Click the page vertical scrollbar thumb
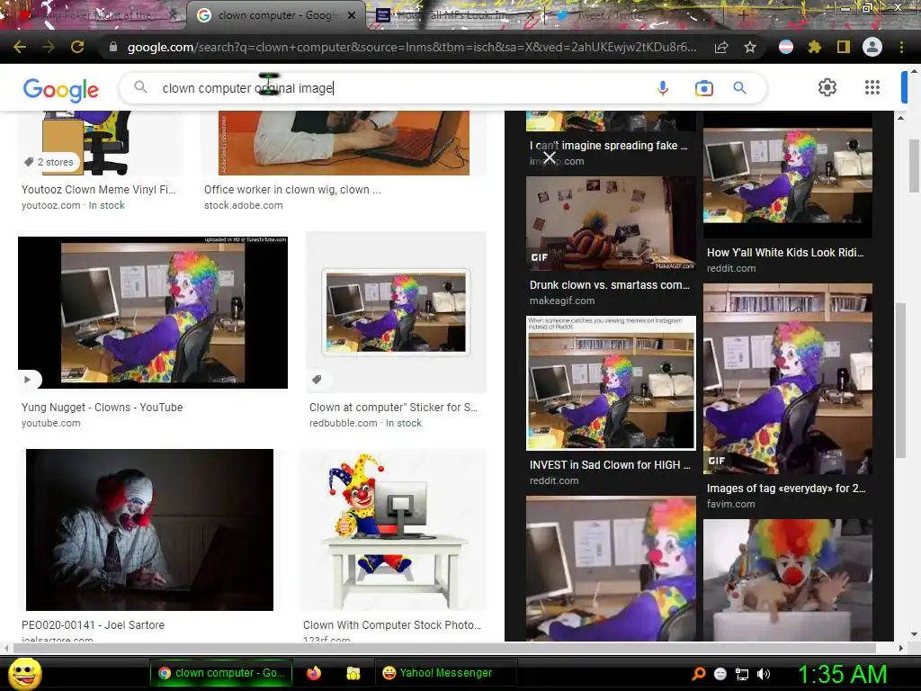 pos(915,166)
